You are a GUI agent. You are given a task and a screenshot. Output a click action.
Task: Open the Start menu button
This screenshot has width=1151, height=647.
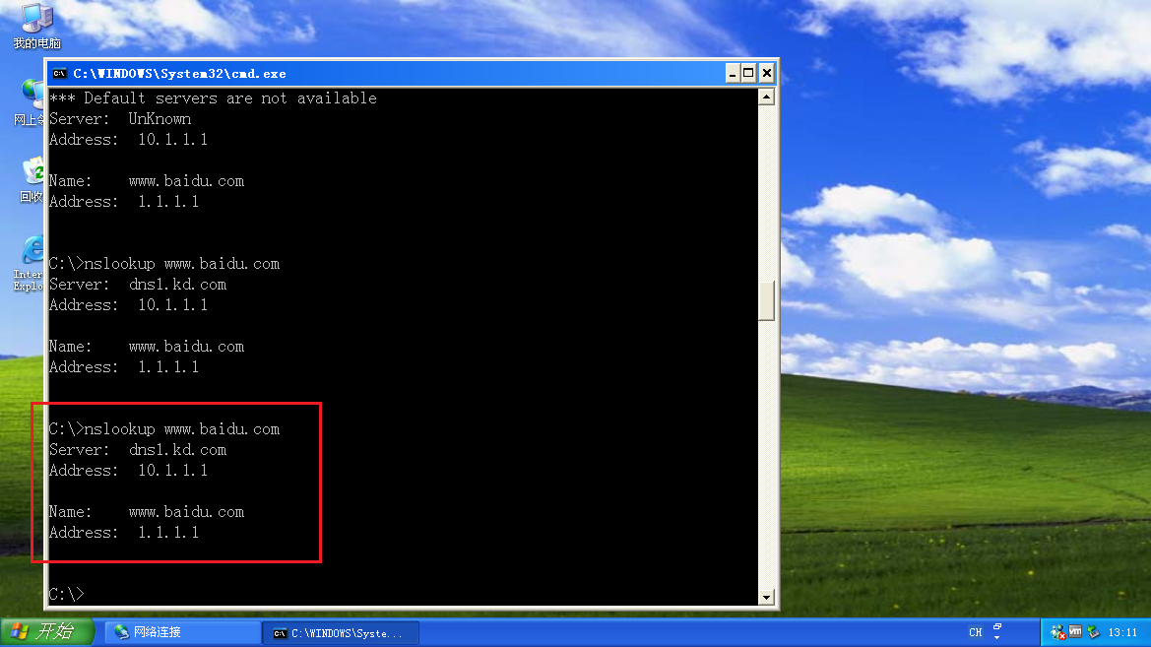pos(47,631)
